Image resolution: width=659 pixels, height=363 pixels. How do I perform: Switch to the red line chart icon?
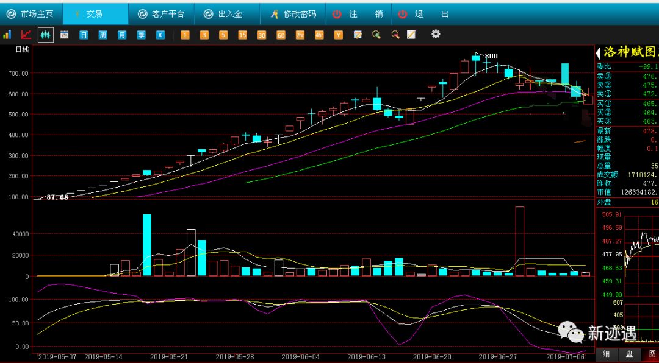[26, 35]
